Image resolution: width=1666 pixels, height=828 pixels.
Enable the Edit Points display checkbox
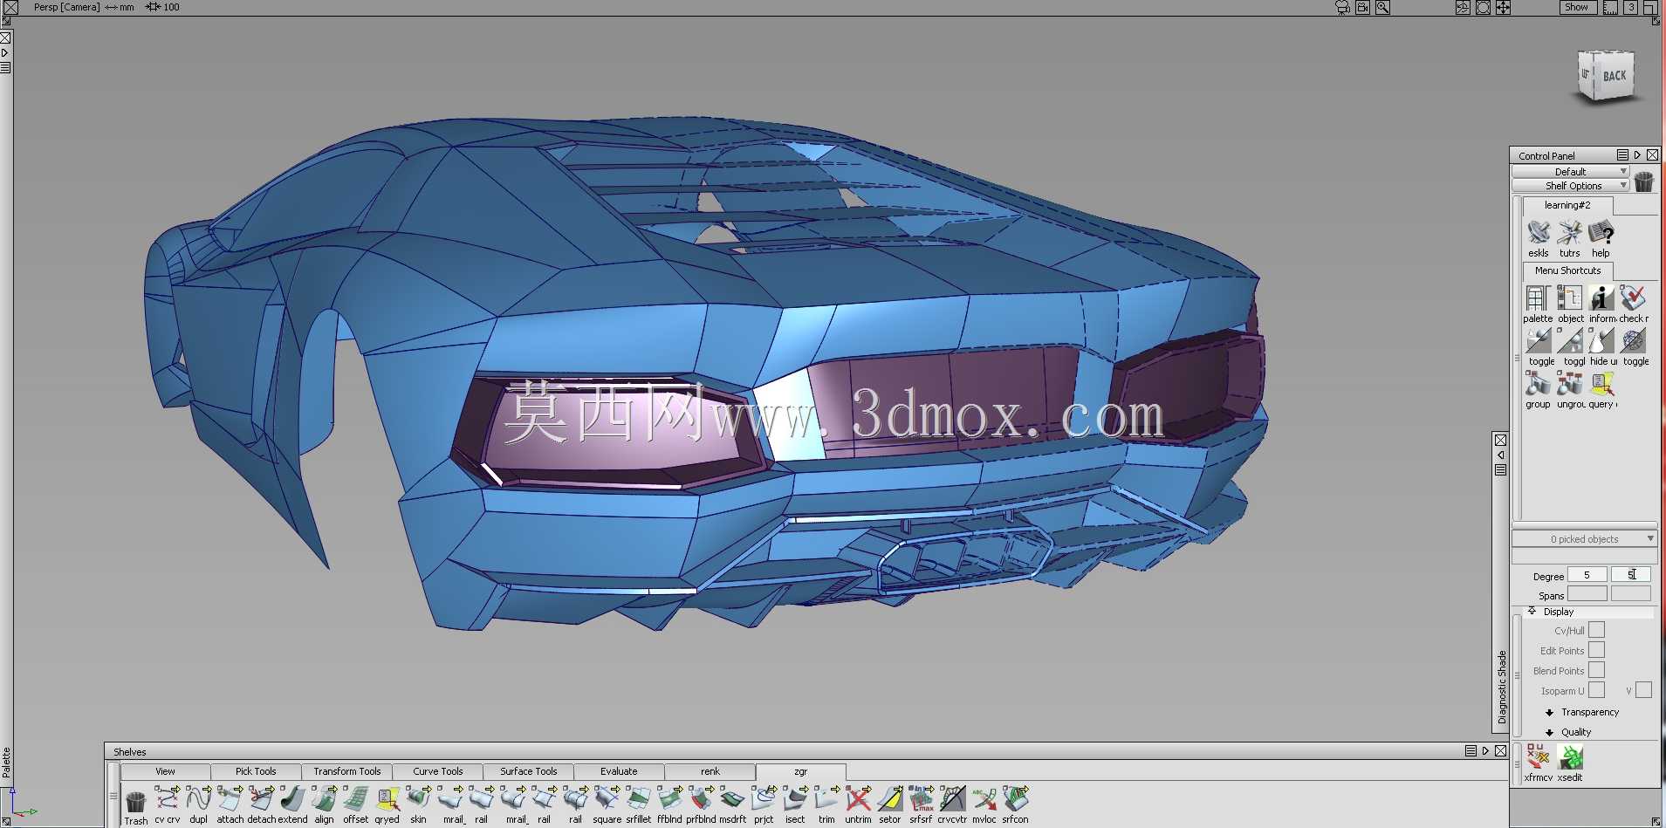(1596, 650)
